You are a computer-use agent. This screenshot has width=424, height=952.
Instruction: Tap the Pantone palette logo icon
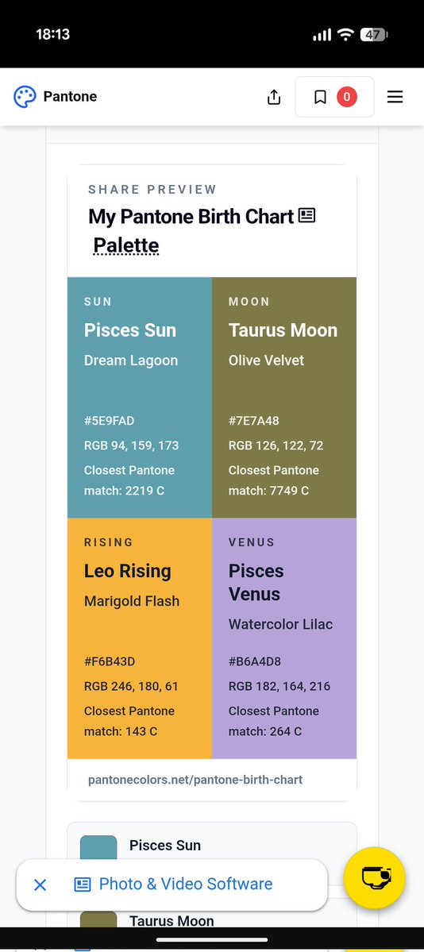click(x=25, y=97)
